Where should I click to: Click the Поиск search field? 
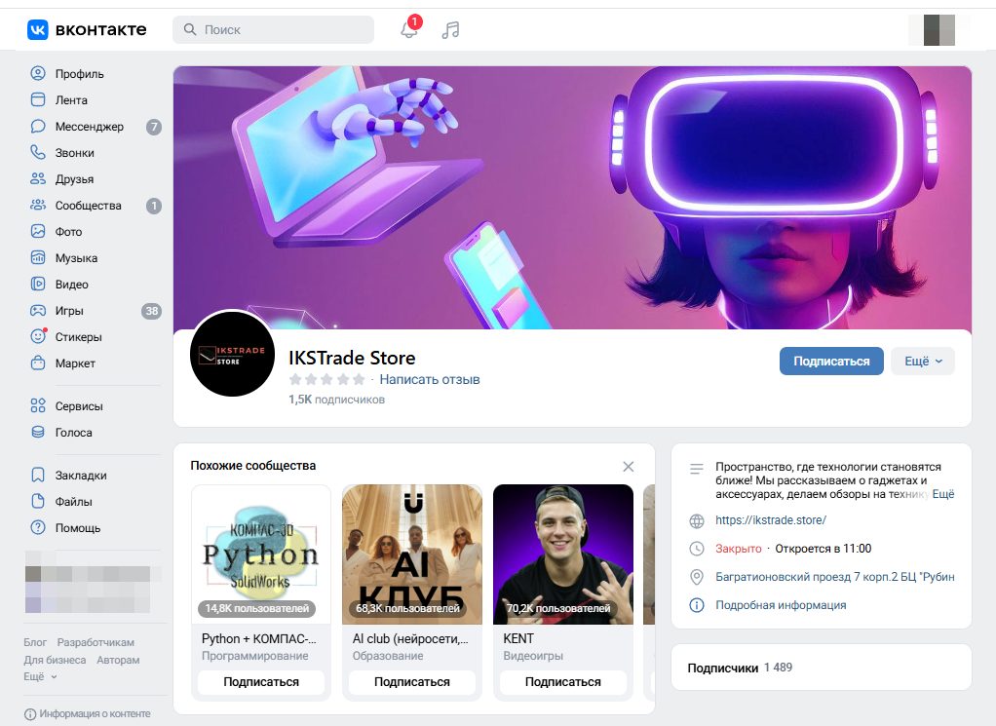tap(273, 30)
